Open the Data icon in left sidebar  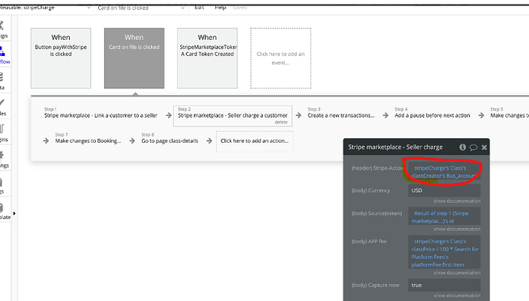[x=3, y=81]
